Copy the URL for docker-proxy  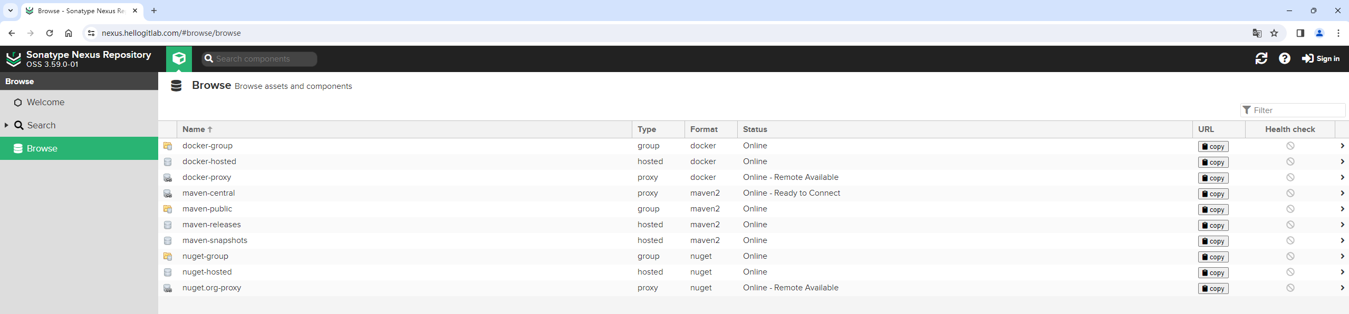(1213, 178)
